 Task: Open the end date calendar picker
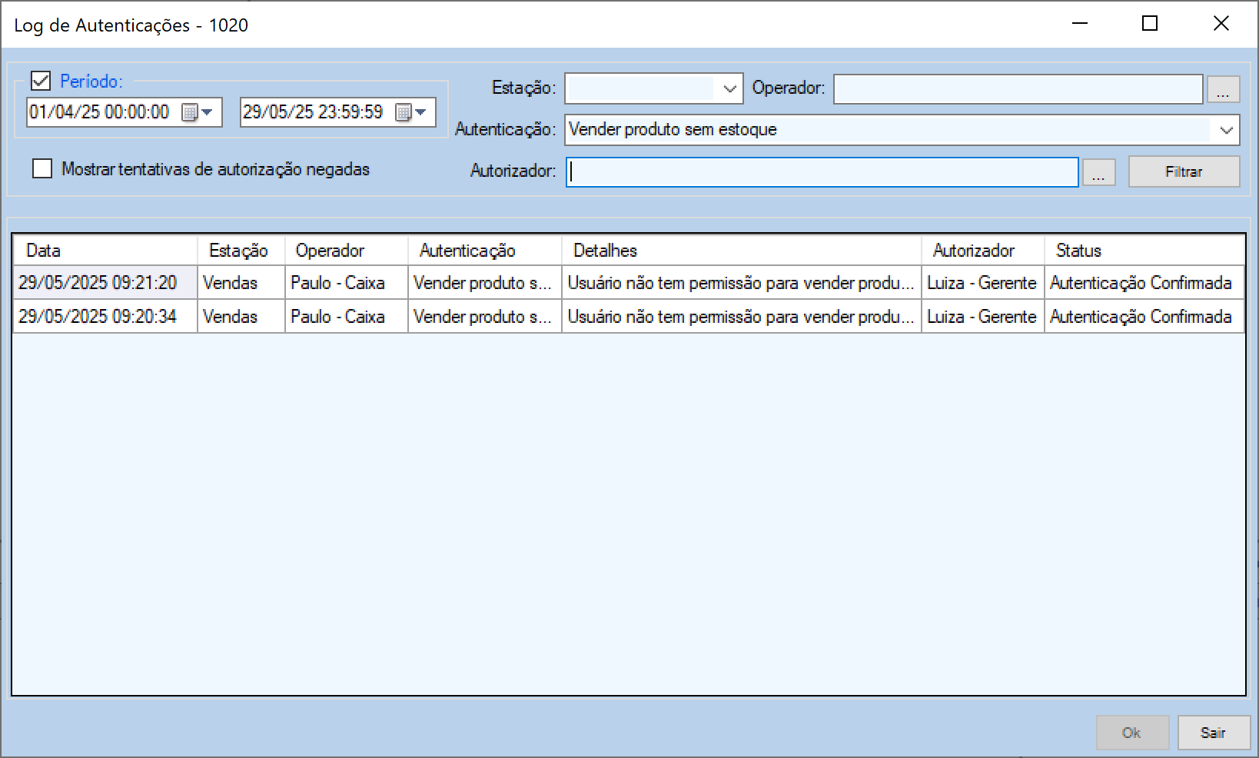tap(410, 113)
